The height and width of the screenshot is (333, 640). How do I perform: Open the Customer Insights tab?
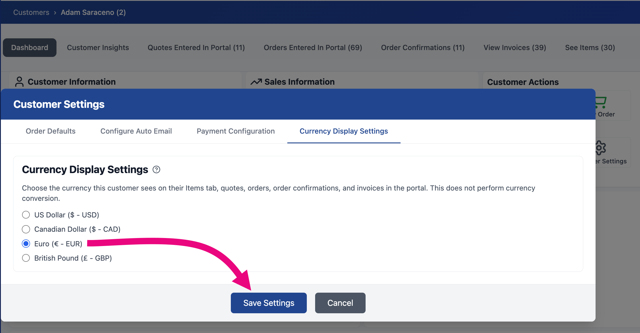coord(98,47)
